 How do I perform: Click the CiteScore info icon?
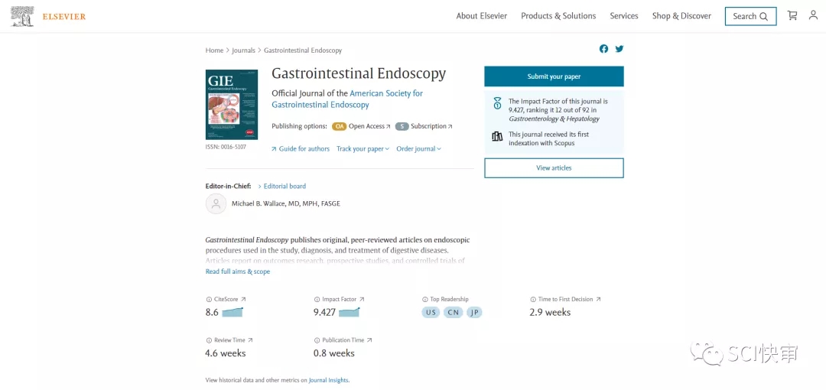coord(209,300)
